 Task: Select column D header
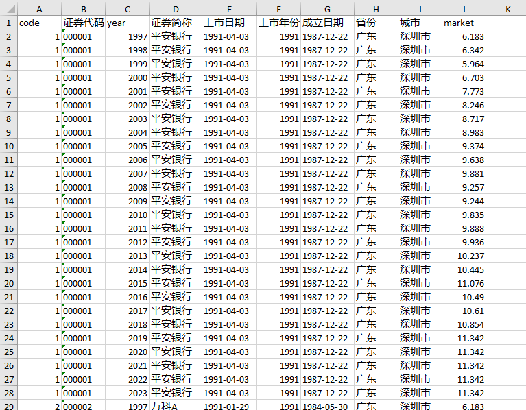point(176,9)
